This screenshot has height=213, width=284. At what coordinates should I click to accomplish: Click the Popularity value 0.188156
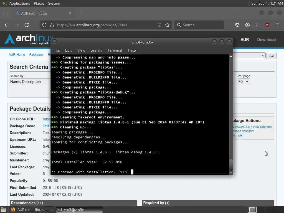point(50,181)
